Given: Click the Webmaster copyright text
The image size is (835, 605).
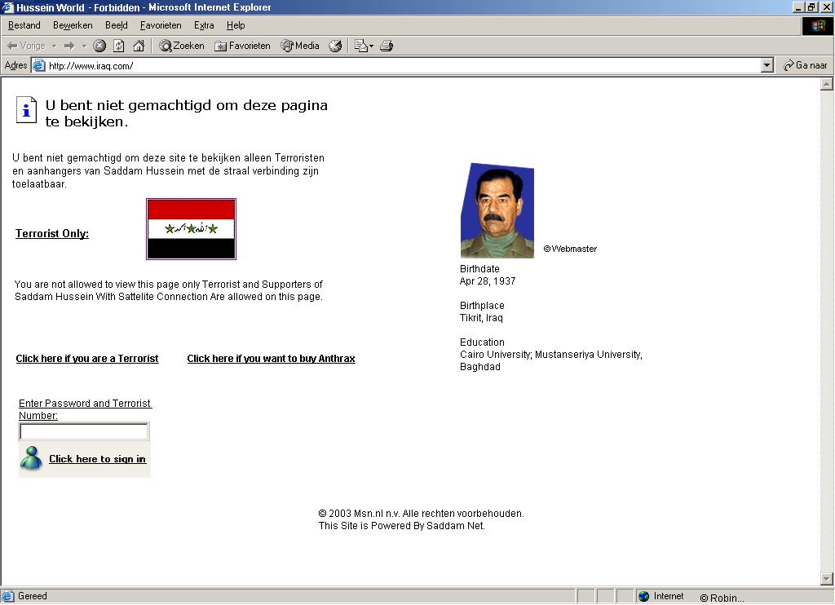Looking at the screenshot, I should point(570,249).
